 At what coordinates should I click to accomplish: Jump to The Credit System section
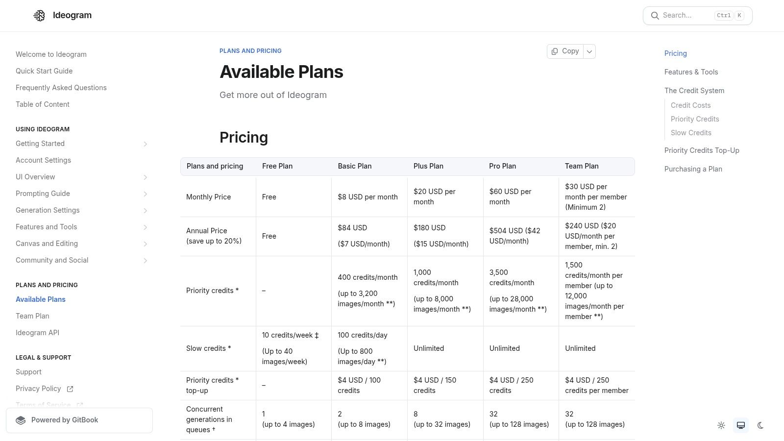[694, 91]
